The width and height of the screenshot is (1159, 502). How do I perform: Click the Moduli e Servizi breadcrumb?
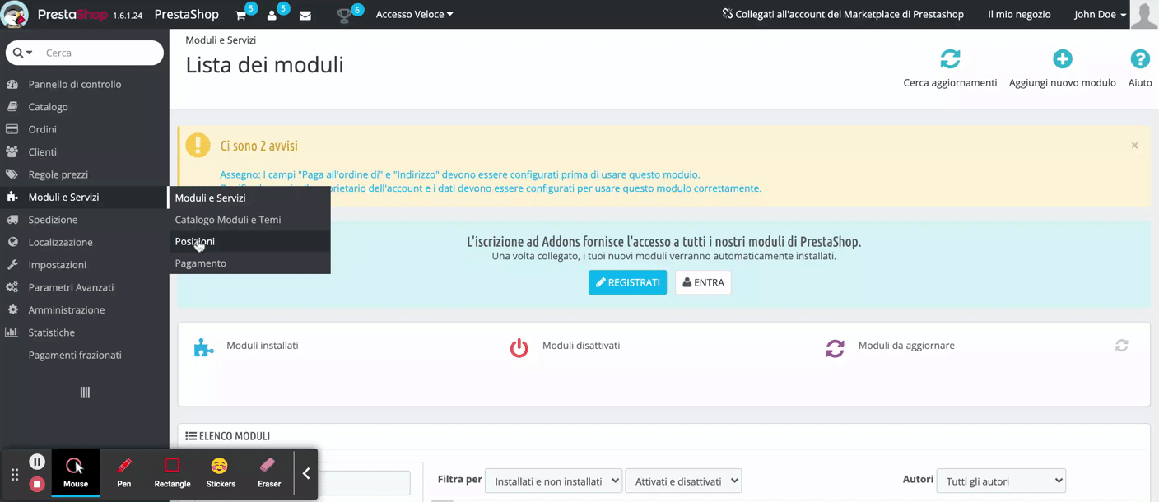point(221,40)
